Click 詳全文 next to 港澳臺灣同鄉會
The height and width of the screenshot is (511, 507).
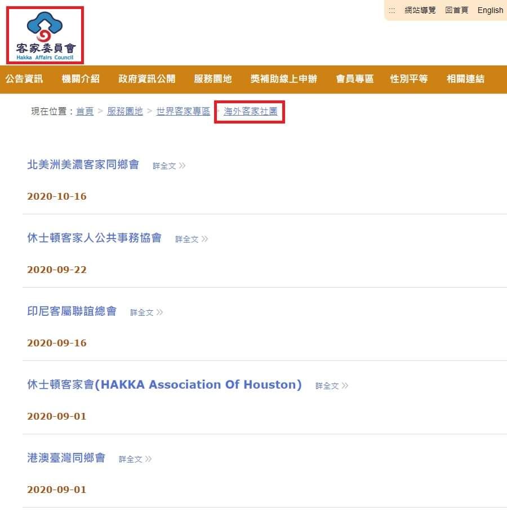tap(135, 459)
